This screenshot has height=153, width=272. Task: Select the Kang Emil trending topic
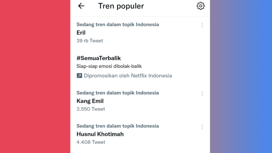90,101
